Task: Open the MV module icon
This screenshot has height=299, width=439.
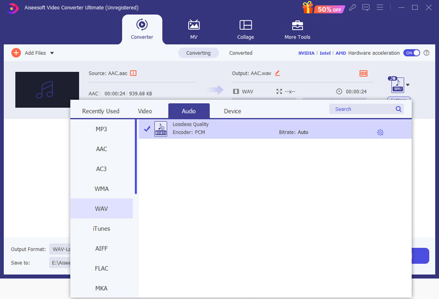Action: tap(194, 25)
